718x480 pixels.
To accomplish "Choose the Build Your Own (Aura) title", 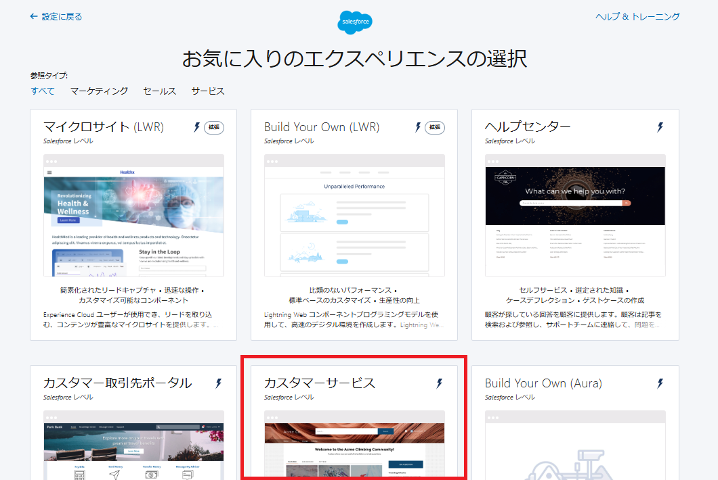I will tap(543, 383).
